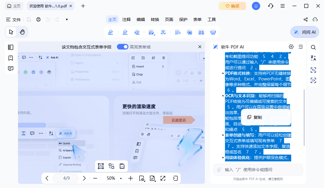Go to the previous page
Image resolution: width=324 pixels, height=188 pixels.
tap(47, 178)
